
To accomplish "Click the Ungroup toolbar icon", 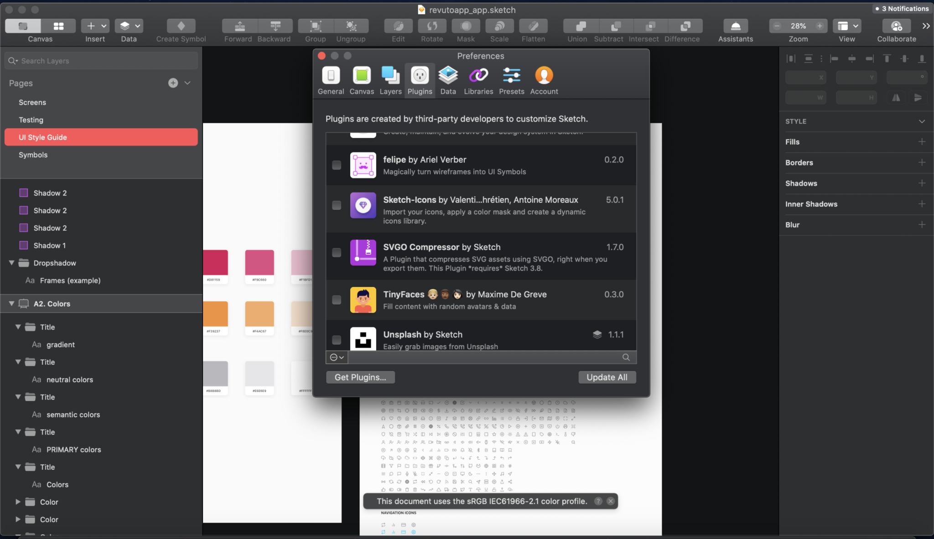I will point(351,26).
